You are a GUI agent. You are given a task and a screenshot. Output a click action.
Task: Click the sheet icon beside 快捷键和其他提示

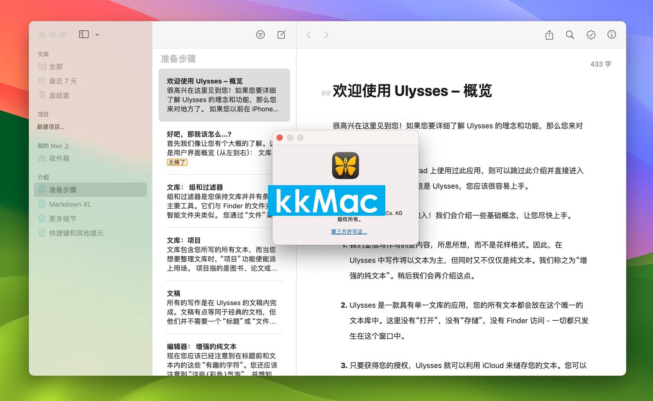(42, 232)
